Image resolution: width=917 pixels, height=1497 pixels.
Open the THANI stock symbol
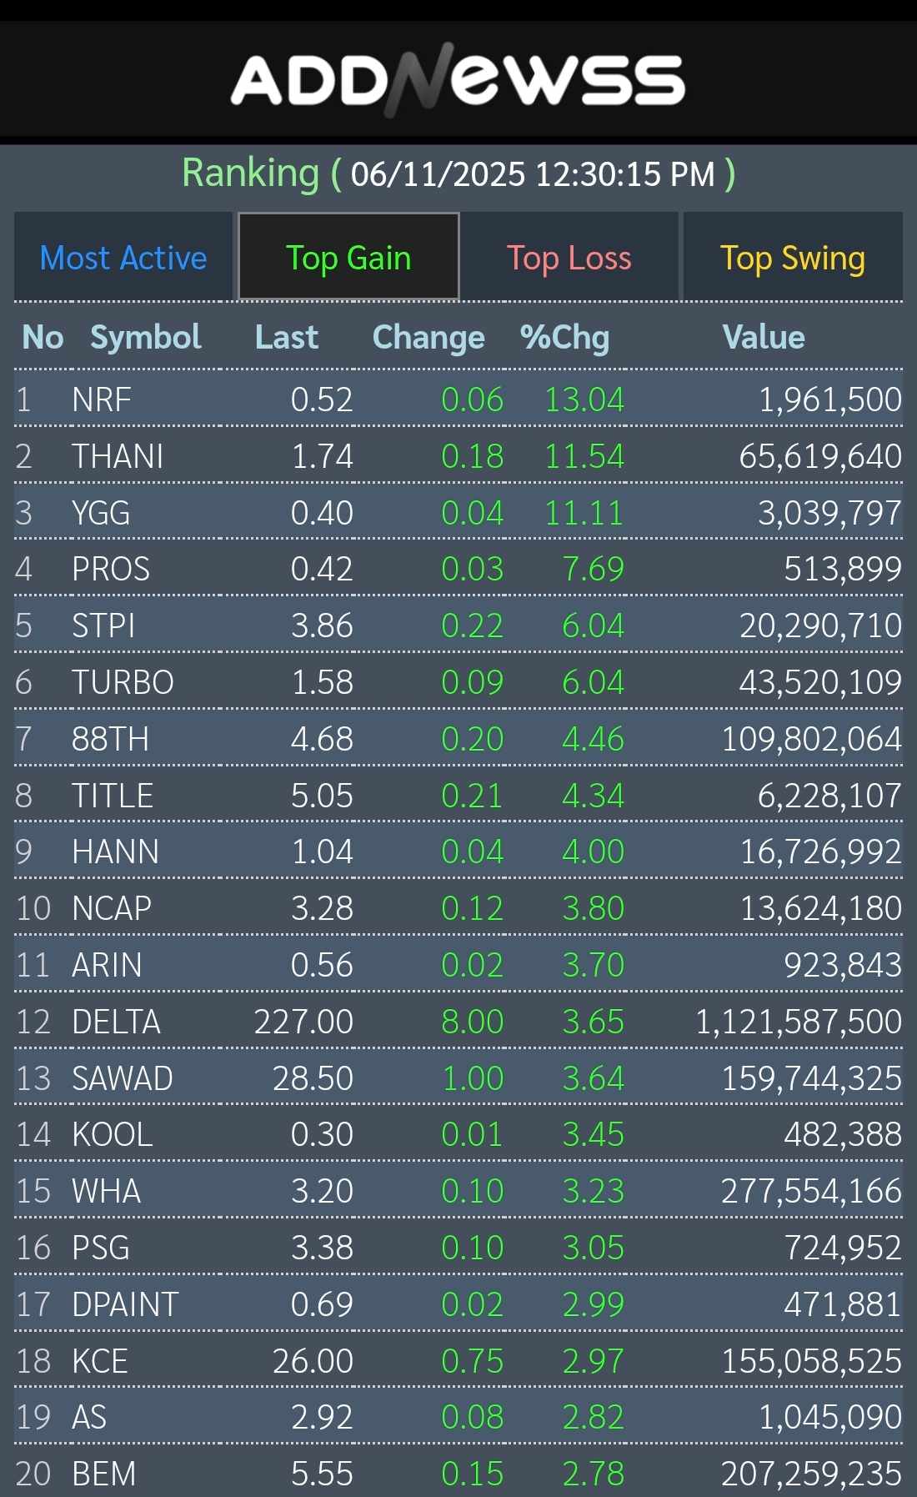tap(118, 457)
